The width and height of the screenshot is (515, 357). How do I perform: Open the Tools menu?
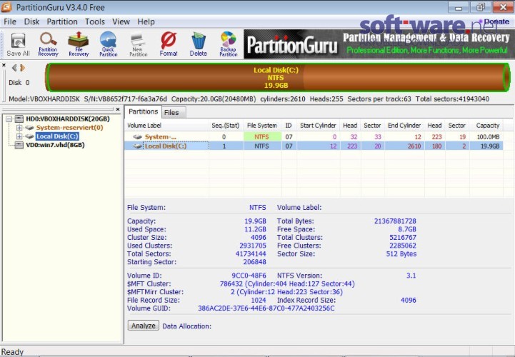coord(94,21)
